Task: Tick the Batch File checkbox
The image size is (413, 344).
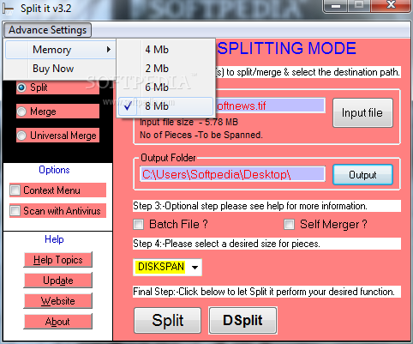Action: (139, 225)
